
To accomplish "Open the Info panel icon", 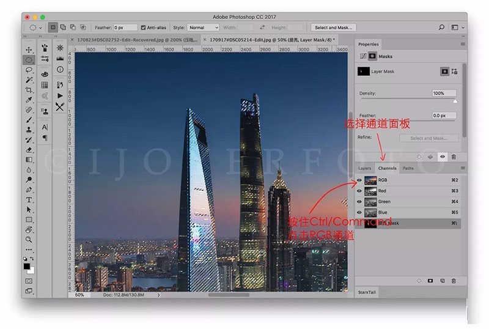I will (60, 69).
